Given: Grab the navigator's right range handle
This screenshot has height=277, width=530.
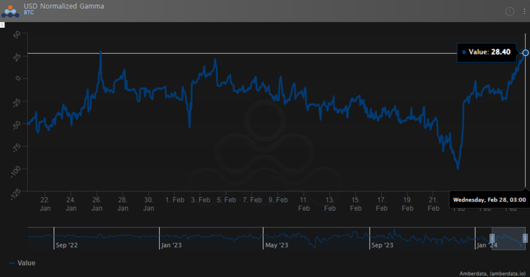Looking at the screenshot, I should tap(525, 238).
